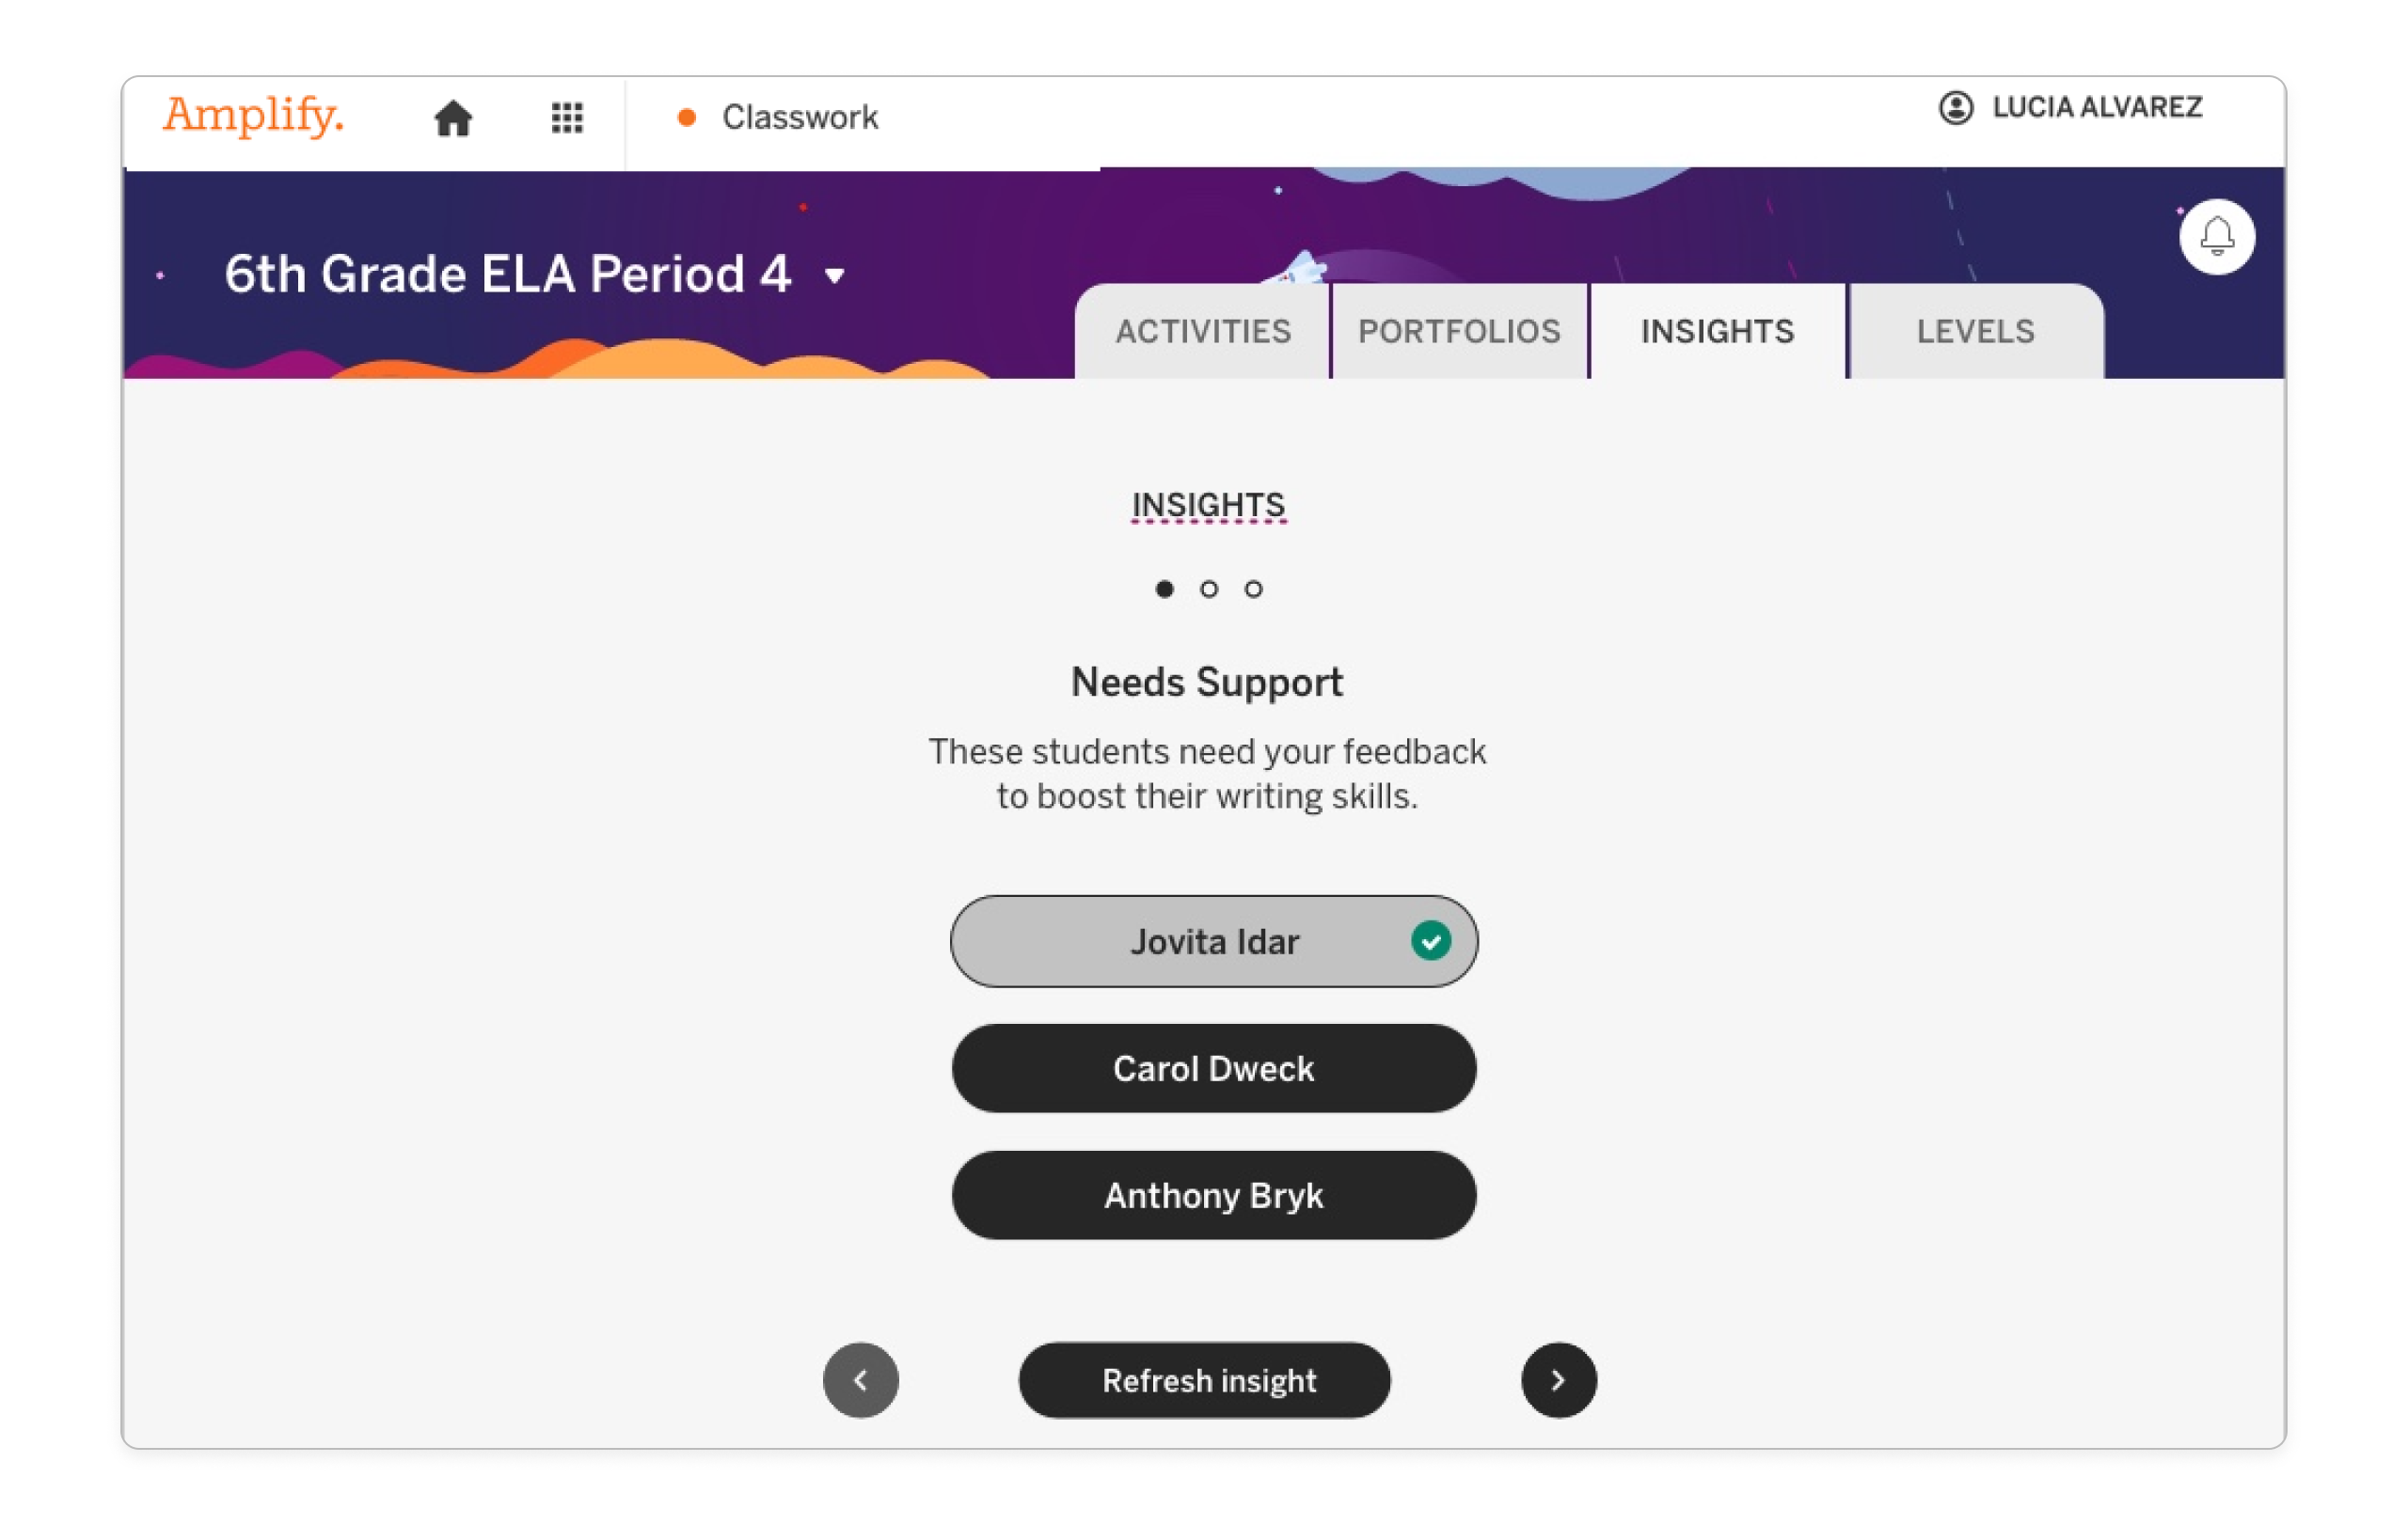Select the third carousel dot
Image resolution: width=2408 pixels, height=1525 pixels.
1254,590
